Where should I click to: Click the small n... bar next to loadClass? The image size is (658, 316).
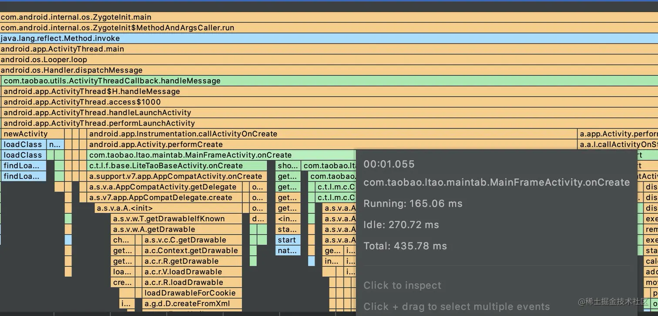pos(55,145)
